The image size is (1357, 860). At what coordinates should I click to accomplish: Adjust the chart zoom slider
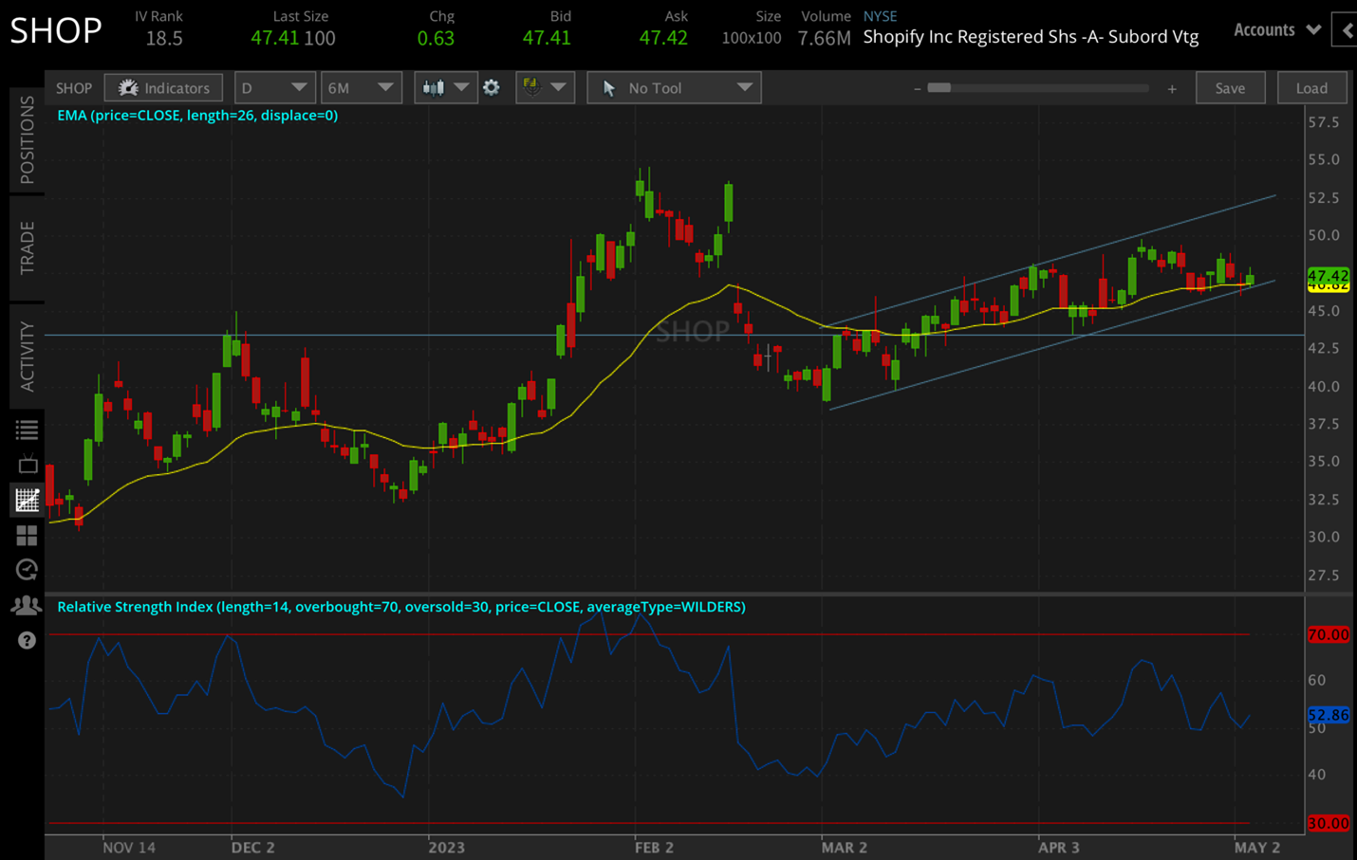click(941, 87)
